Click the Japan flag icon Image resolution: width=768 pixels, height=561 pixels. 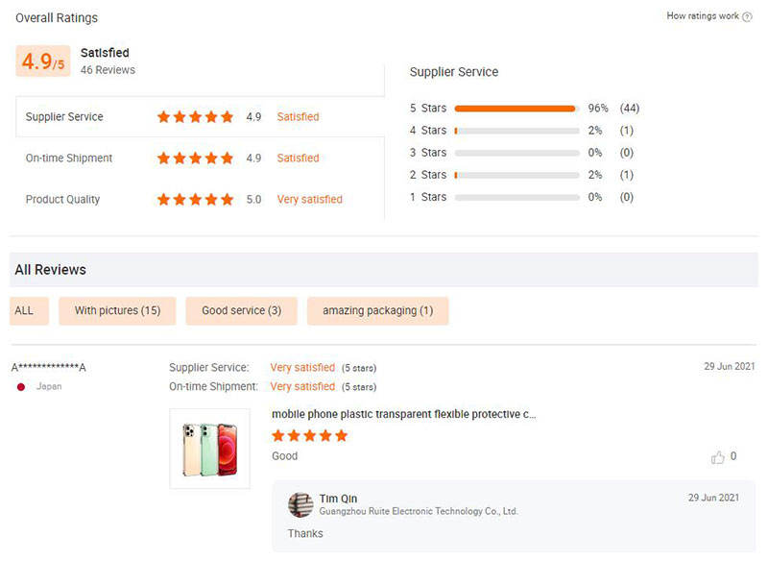pyautogui.click(x=21, y=386)
